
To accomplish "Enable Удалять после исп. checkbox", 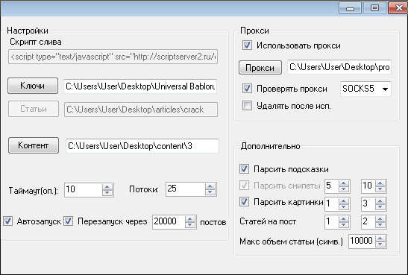I will (x=247, y=106).
